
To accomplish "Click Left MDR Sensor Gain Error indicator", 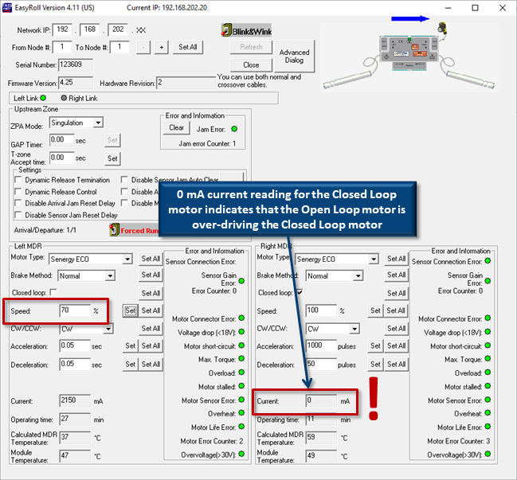I will pyautogui.click(x=241, y=281).
